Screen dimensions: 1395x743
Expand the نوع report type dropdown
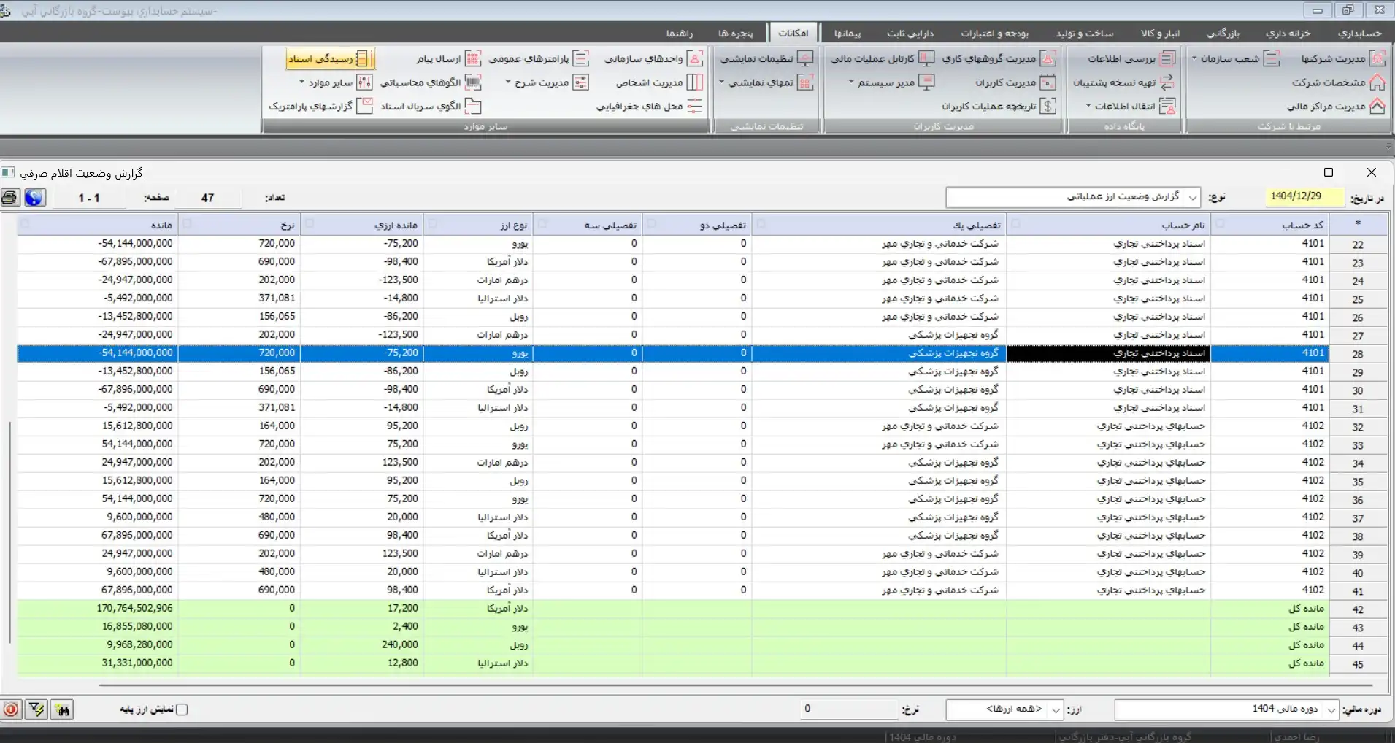pos(1193,198)
